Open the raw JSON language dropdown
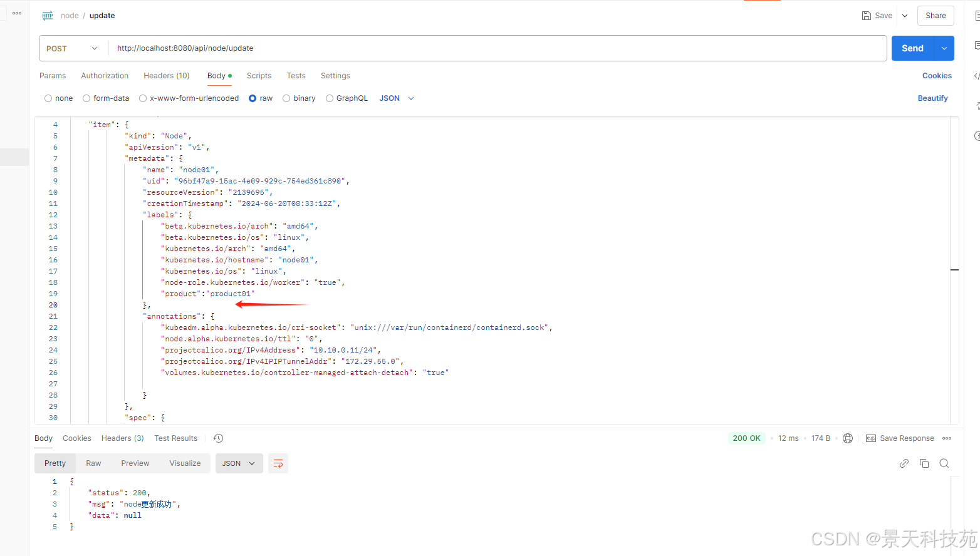This screenshot has height=556, width=980. click(x=397, y=98)
